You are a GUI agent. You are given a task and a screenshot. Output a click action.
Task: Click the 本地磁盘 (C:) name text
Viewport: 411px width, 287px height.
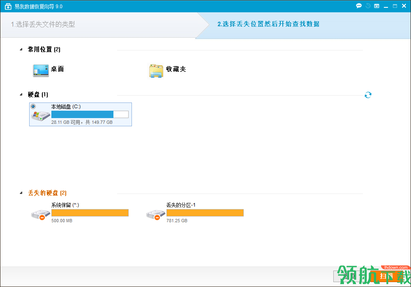point(66,107)
